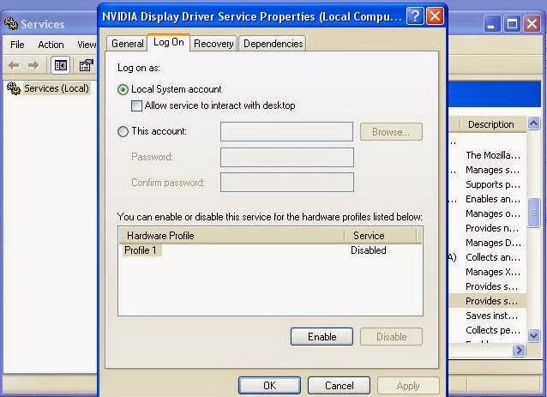547x397 pixels.
Task: Open the File menu in Services
Action: point(17,45)
